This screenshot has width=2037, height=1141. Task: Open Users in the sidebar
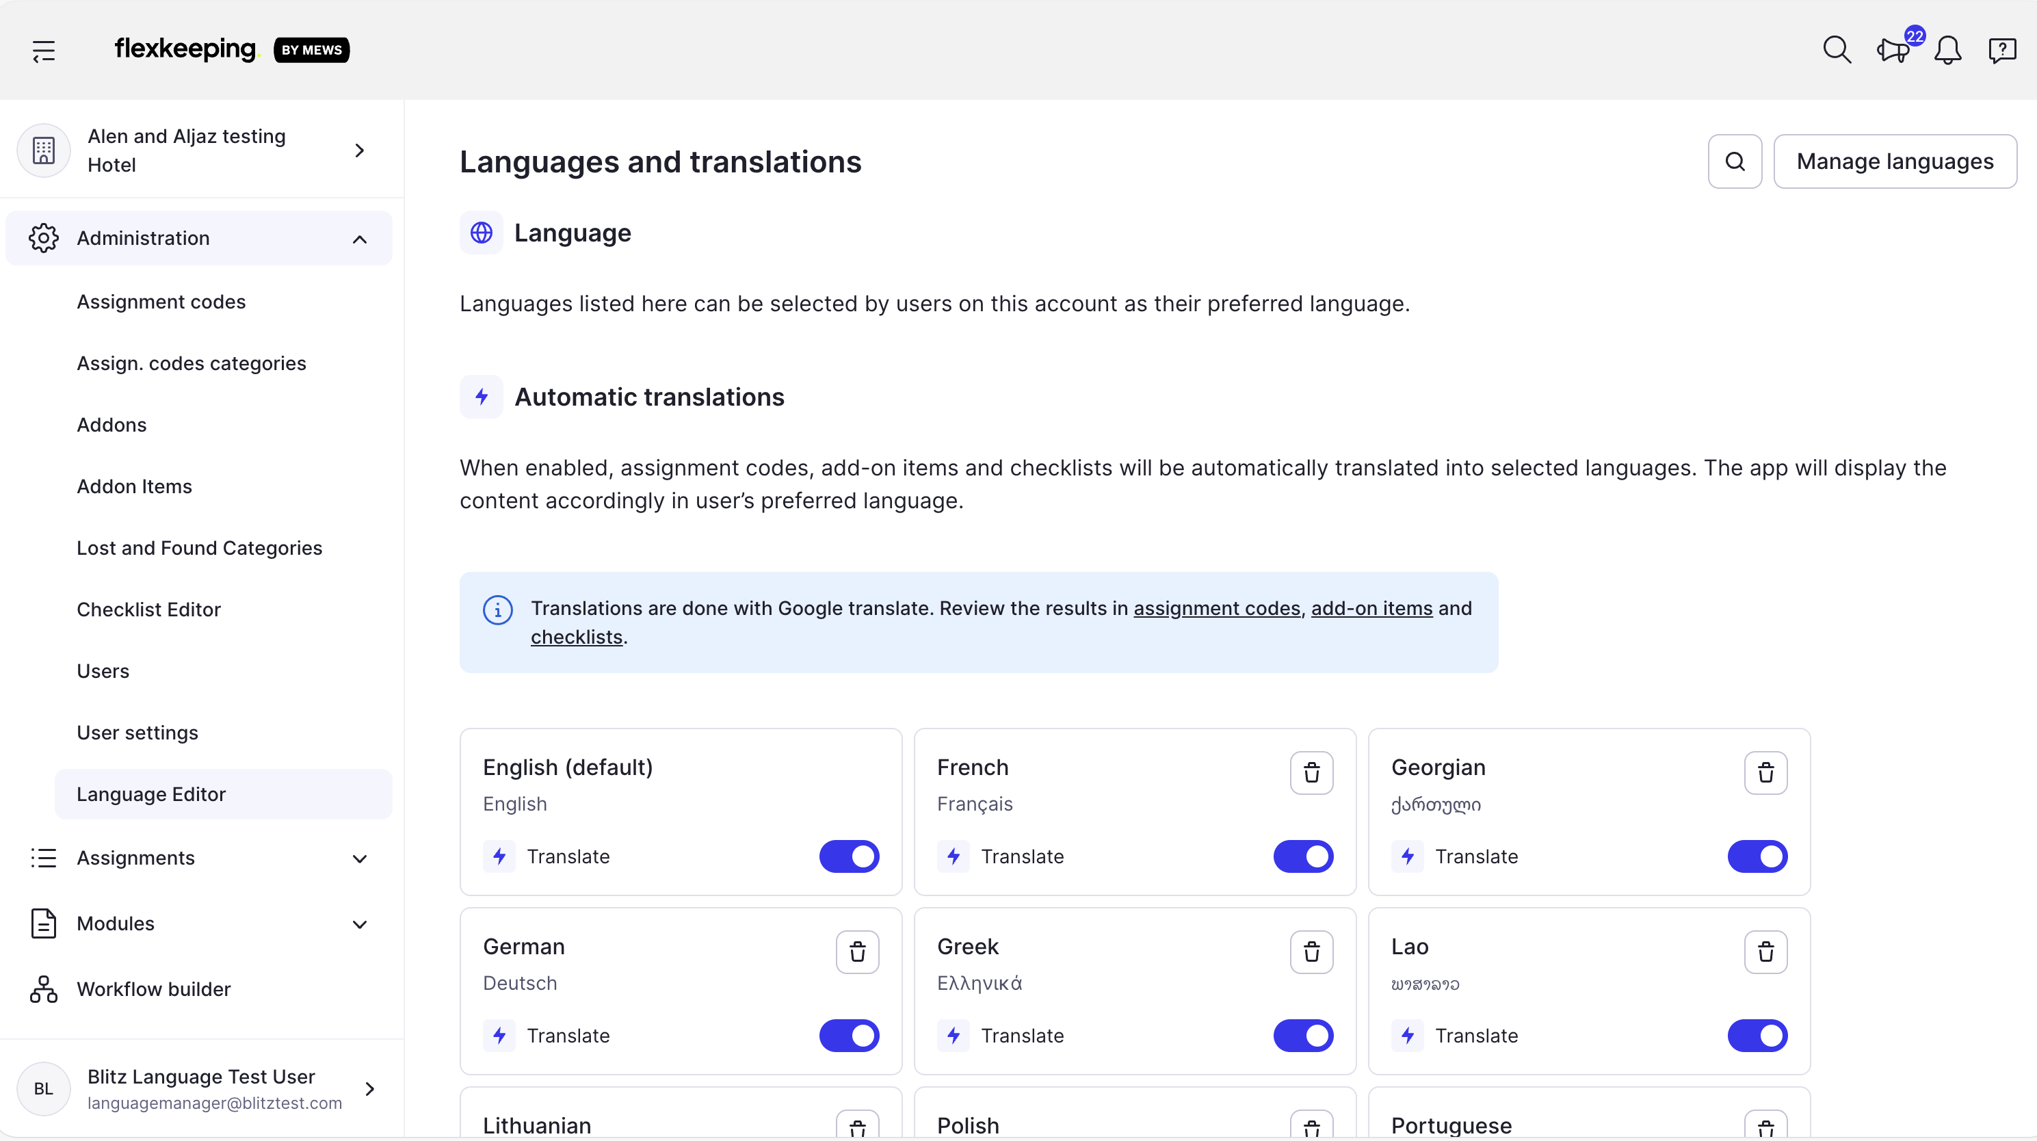click(103, 671)
